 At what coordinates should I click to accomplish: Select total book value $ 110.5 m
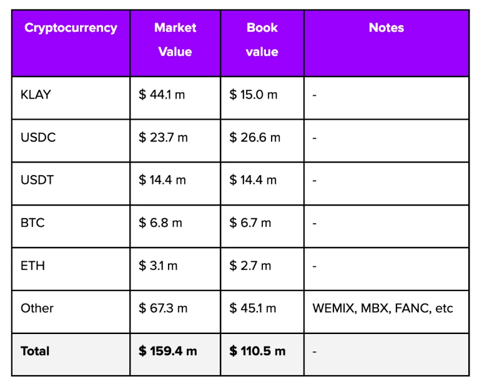pyautogui.click(x=257, y=351)
